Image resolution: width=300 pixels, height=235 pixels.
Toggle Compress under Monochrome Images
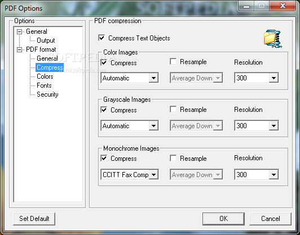pos(104,158)
